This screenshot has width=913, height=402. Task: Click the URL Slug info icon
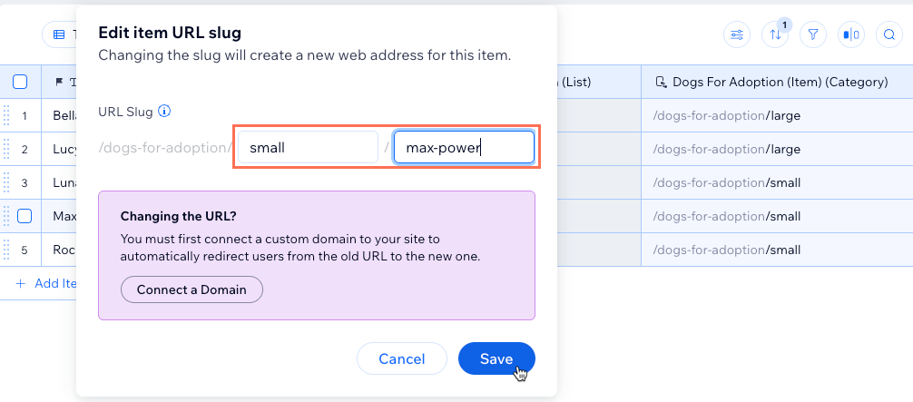coord(164,112)
